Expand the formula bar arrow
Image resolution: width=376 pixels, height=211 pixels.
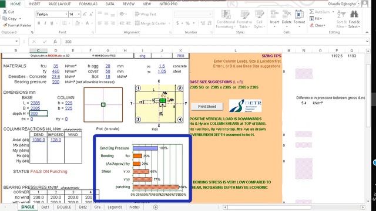[367, 42]
